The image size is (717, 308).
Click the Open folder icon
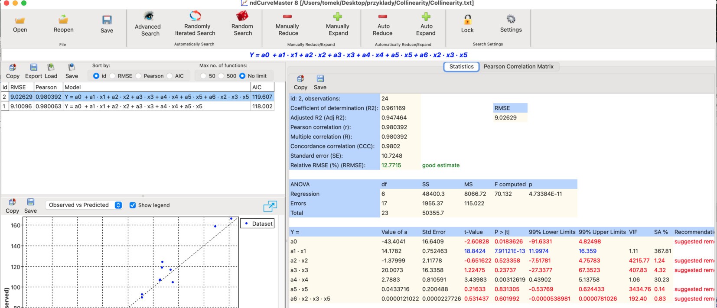pyautogui.click(x=20, y=20)
